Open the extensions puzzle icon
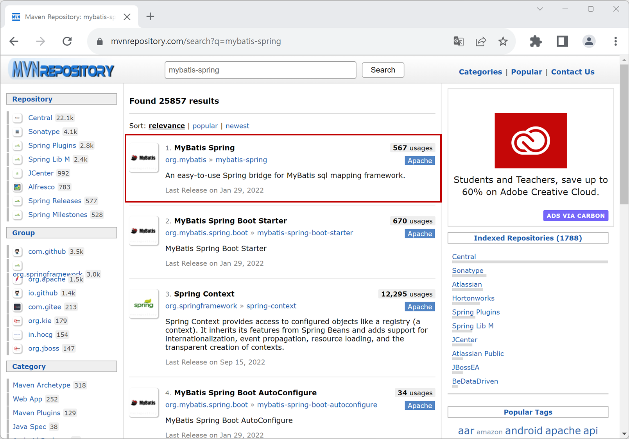This screenshot has height=439, width=629. pos(536,41)
